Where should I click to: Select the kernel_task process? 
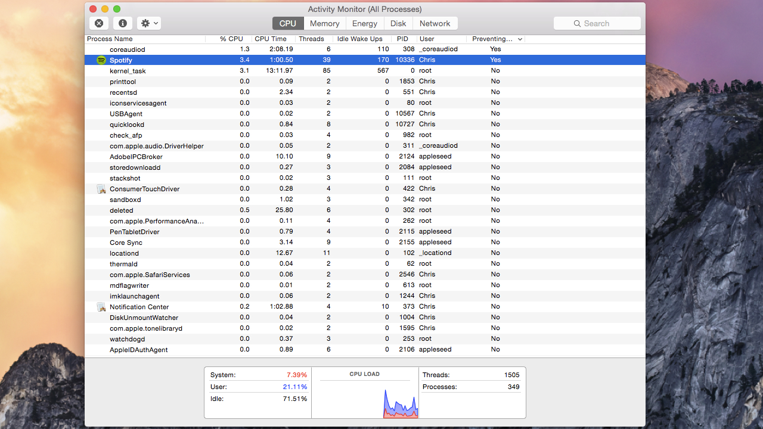click(128, 71)
